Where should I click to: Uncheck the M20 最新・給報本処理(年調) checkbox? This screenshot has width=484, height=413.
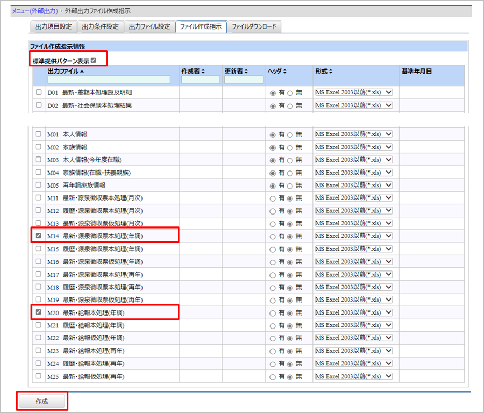38,312
